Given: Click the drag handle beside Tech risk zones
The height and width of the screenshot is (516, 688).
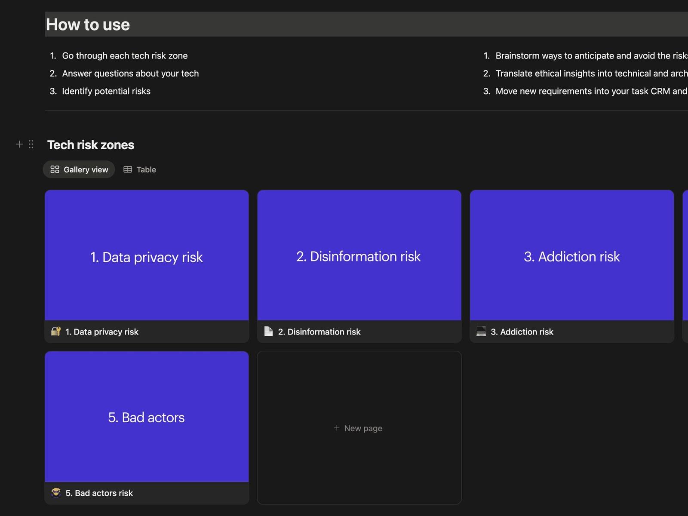Looking at the screenshot, I should click(x=31, y=144).
